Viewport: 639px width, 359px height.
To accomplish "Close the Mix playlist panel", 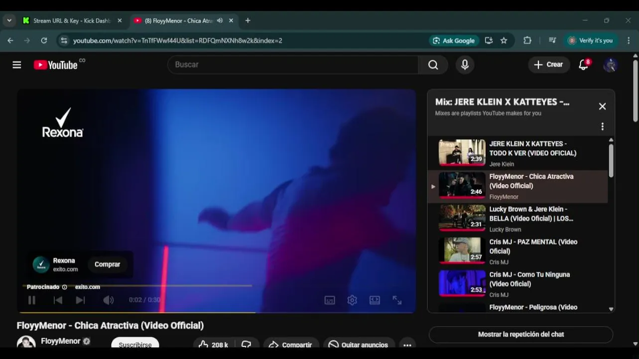I will coord(602,106).
